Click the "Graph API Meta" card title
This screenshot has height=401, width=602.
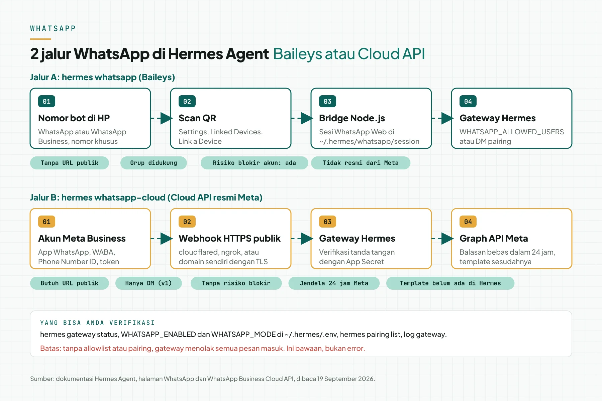tap(494, 238)
